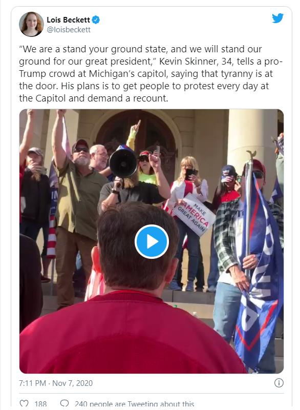Click the blue verified badge

96,20
